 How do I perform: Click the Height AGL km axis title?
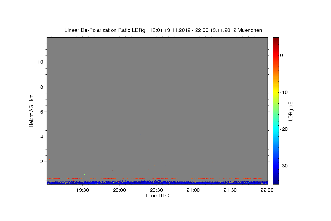pos(32,110)
